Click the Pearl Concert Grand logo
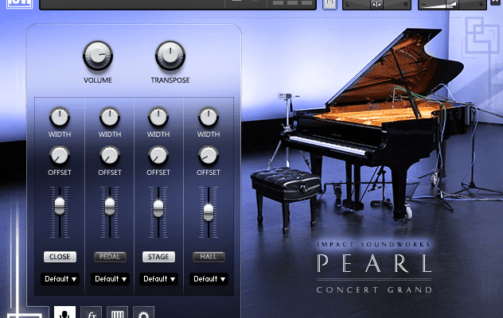The width and height of the screenshot is (503, 318). [373, 263]
